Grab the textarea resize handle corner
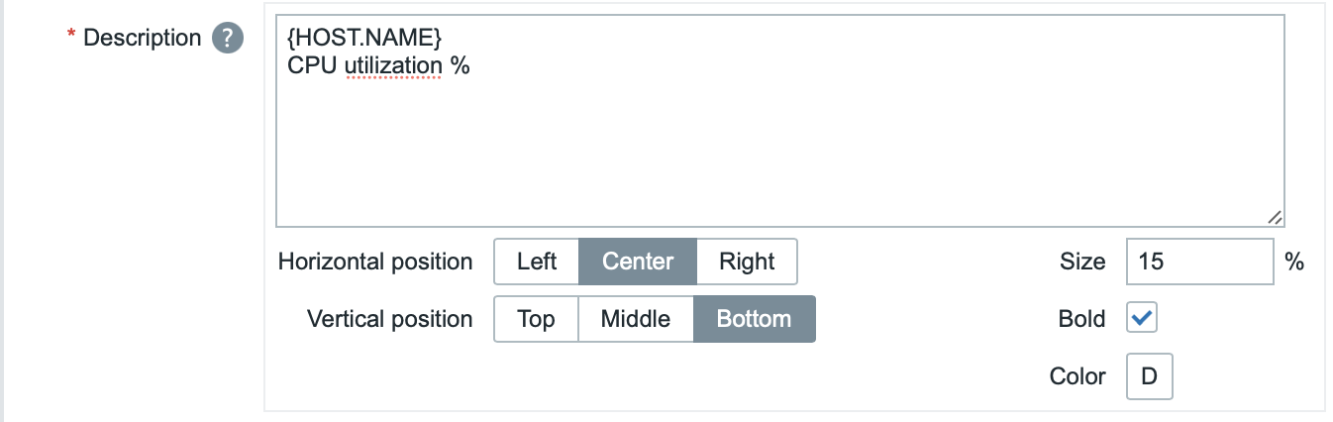This screenshot has width=1333, height=422. [x=1275, y=217]
